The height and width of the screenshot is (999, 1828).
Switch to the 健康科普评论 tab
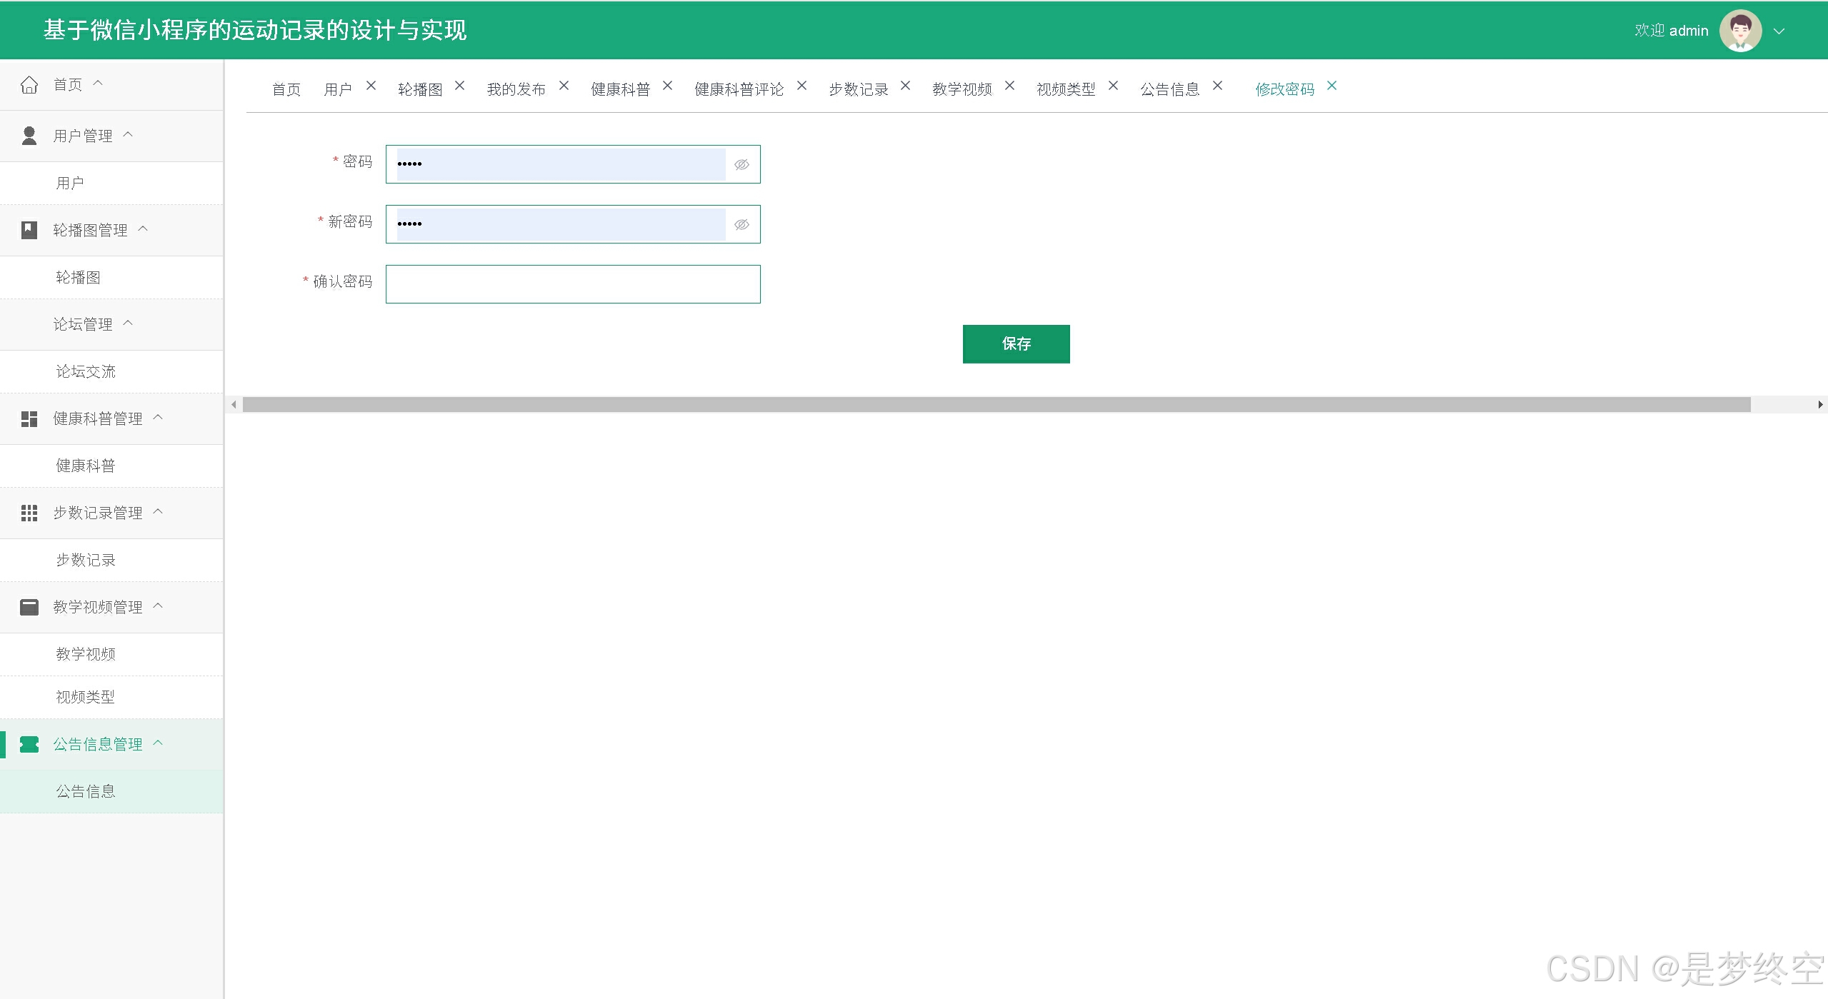[739, 89]
